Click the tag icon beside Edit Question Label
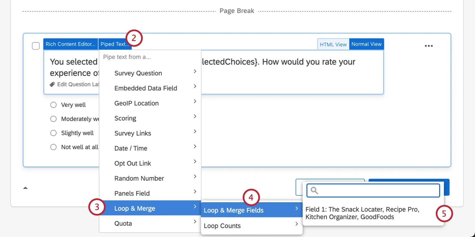The image size is (475, 237). (x=52, y=84)
